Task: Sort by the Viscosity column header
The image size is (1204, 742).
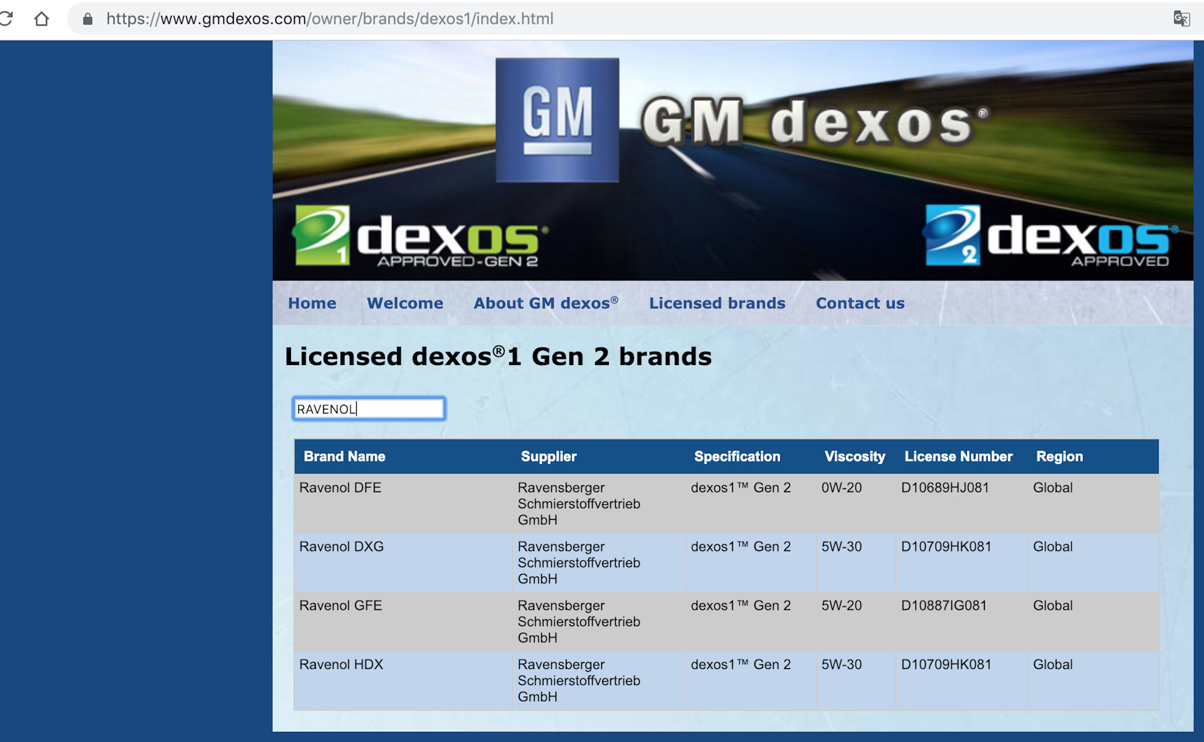Action: click(855, 457)
